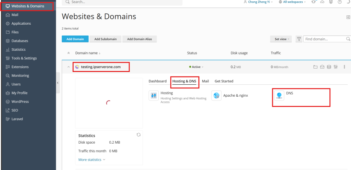Open the domain's mail envelope icon
Viewport: 351px width, 170px height.
click(x=322, y=67)
